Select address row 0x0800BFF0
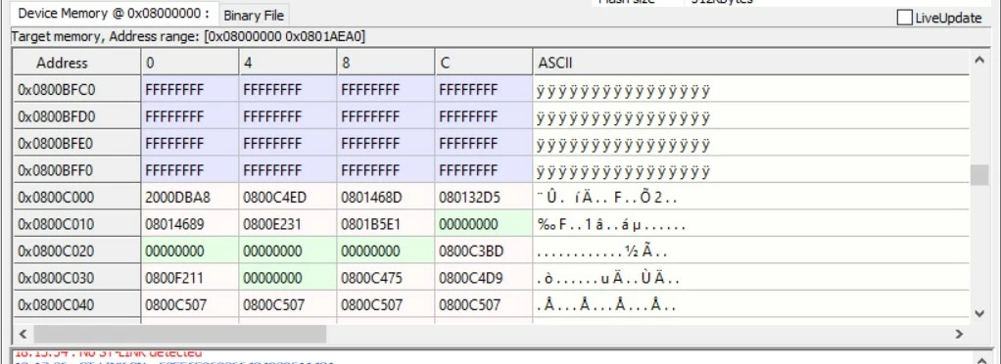Image resolution: width=1001 pixels, height=364 pixels. coord(76,170)
